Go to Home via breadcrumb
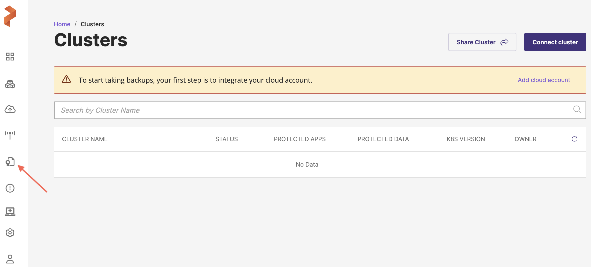The image size is (591, 267). point(62,24)
